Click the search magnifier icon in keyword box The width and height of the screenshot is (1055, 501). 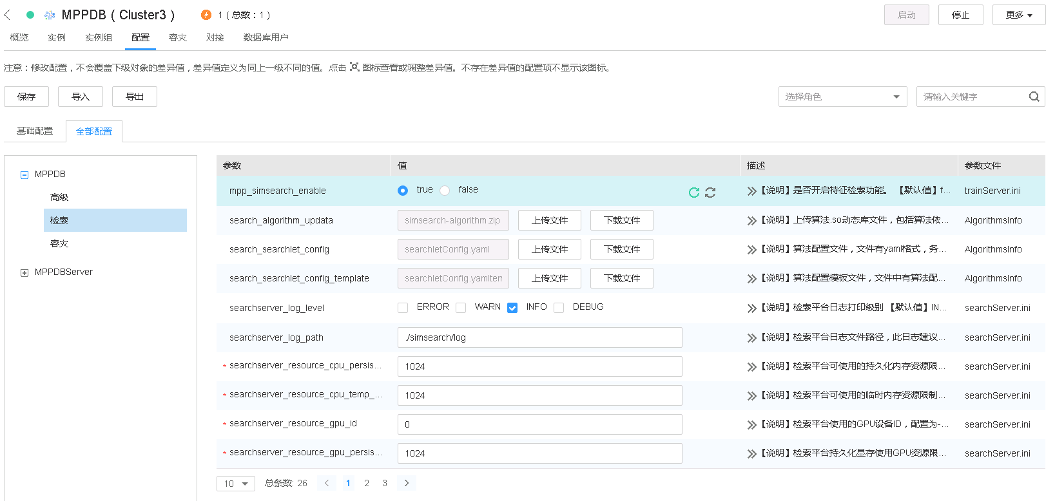(x=1034, y=97)
